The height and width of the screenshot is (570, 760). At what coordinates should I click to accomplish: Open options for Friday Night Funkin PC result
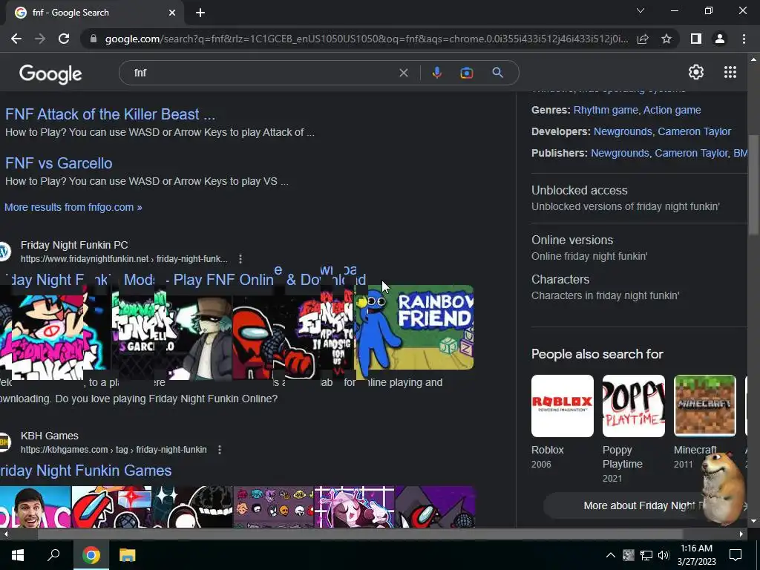pos(240,259)
